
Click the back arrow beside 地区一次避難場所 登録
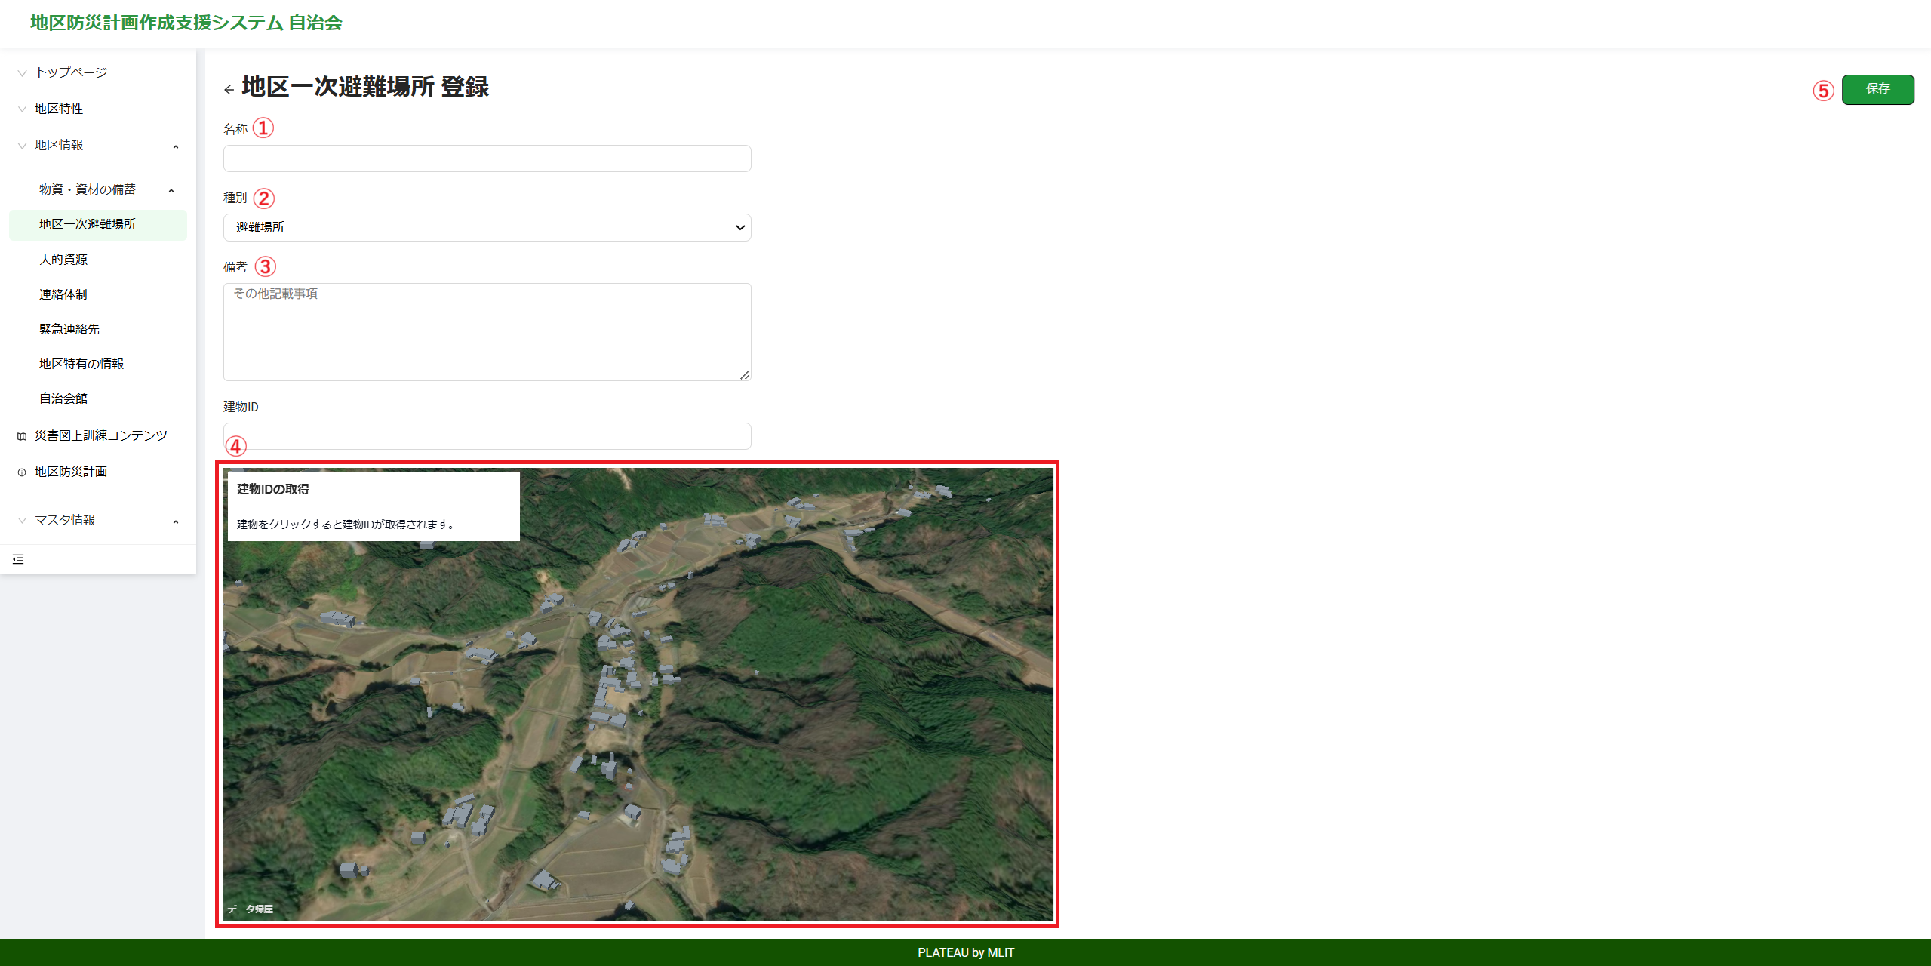pyautogui.click(x=229, y=90)
